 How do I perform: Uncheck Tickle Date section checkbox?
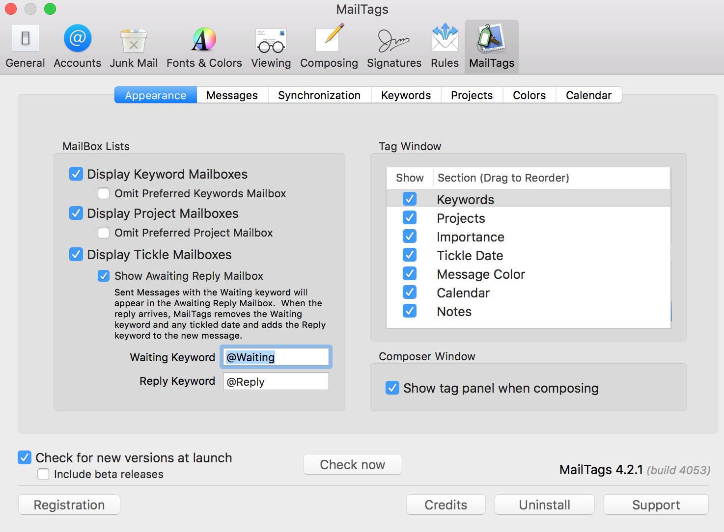tap(410, 255)
